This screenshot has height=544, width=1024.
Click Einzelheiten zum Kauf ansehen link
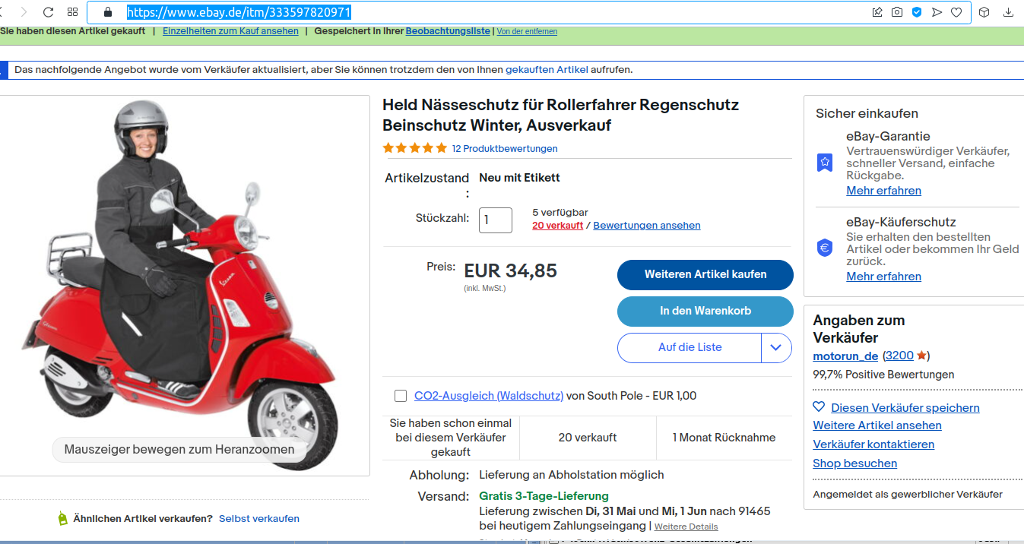230,31
